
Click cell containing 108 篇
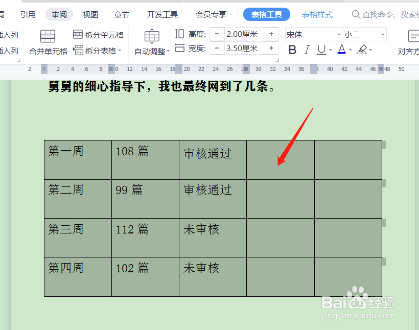tap(145, 160)
